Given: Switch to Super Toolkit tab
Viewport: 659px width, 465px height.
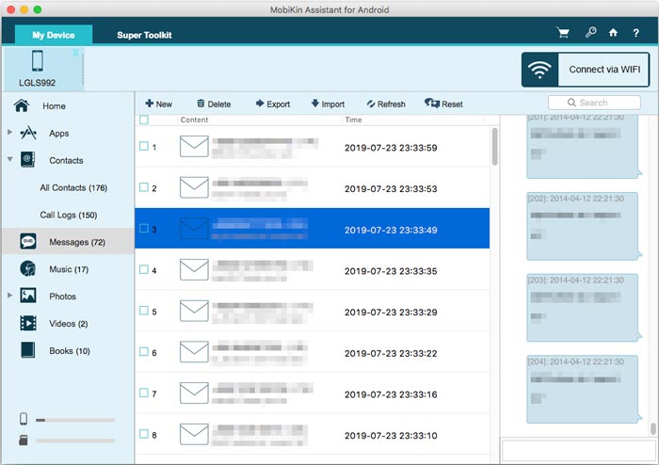Looking at the screenshot, I should 144,35.
